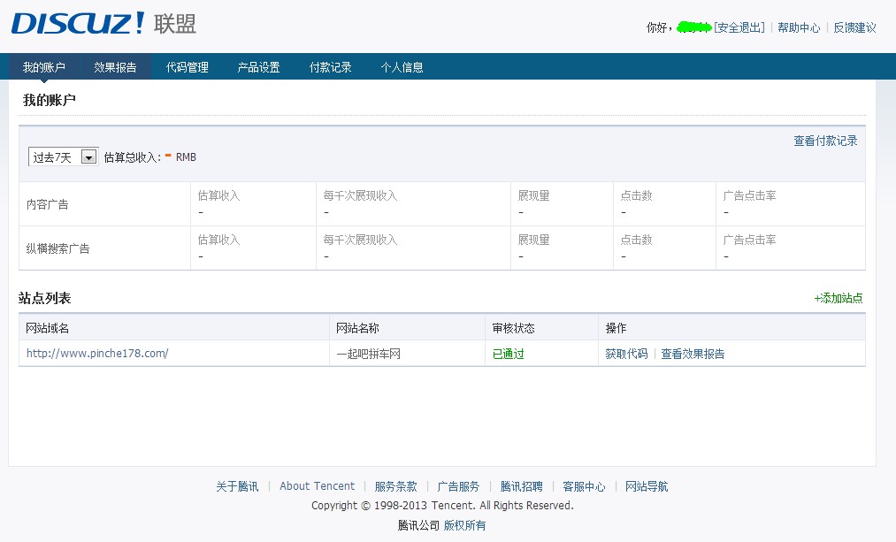Open the 产品设置 tab
This screenshot has width=896, height=542.
(259, 67)
